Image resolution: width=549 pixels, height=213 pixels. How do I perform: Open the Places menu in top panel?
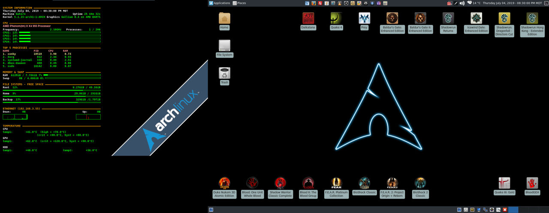click(x=239, y=3)
